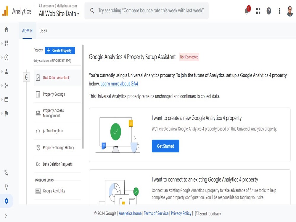Switch to the ADMIN tab
The width and height of the screenshot is (296, 222).
point(27,31)
